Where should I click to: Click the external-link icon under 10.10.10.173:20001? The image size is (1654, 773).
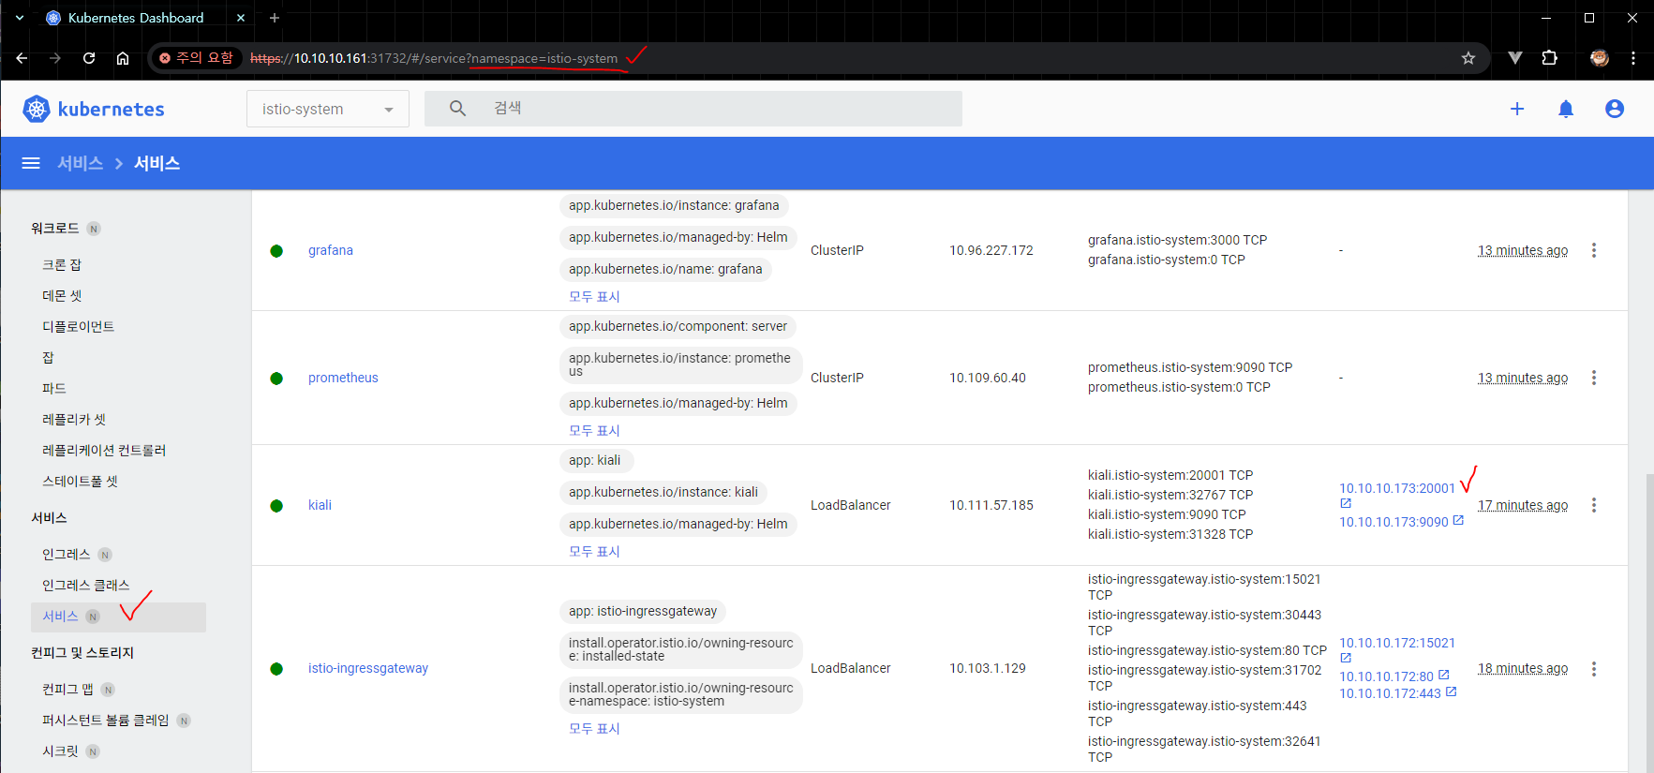pos(1346,503)
